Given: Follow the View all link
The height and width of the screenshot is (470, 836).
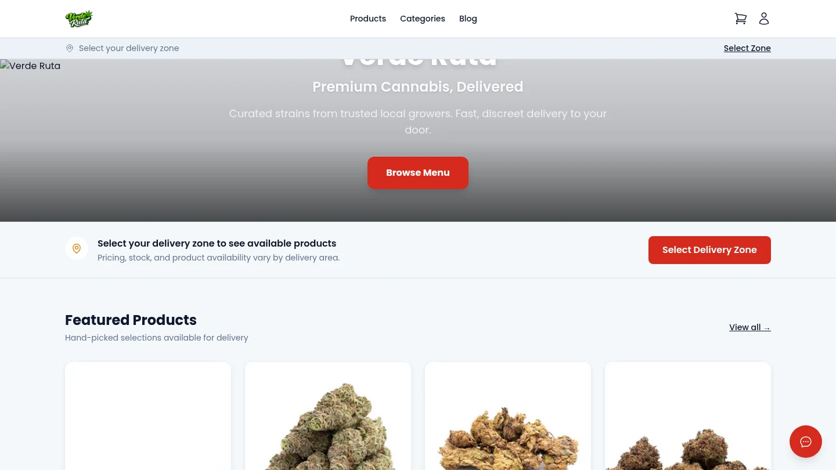Looking at the screenshot, I should pyautogui.click(x=750, y=327).
